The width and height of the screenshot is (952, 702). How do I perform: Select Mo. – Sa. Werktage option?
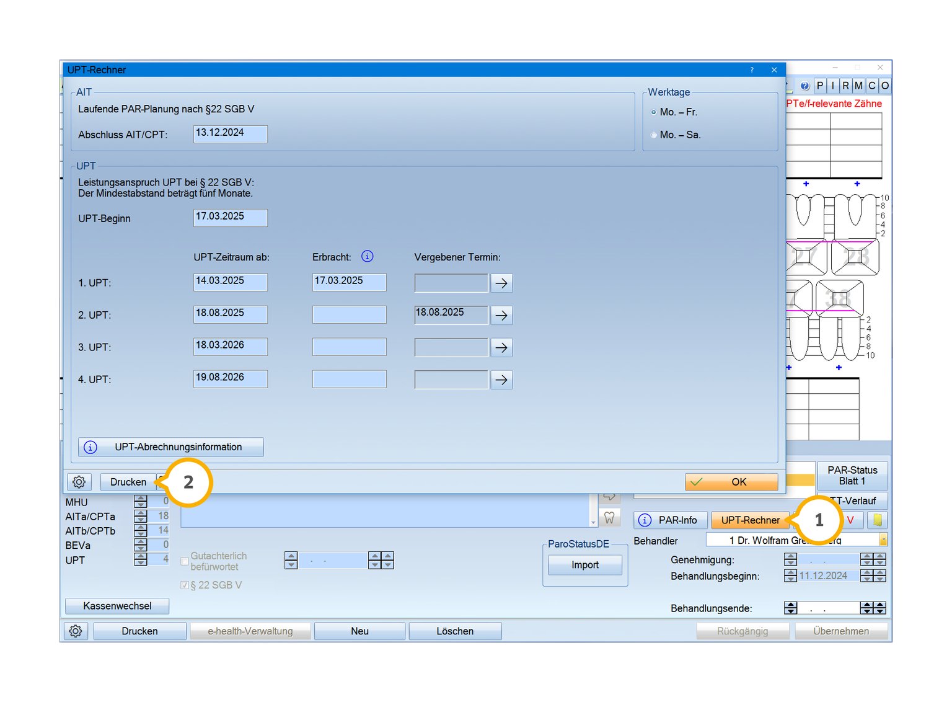click(x=653, y=135)
